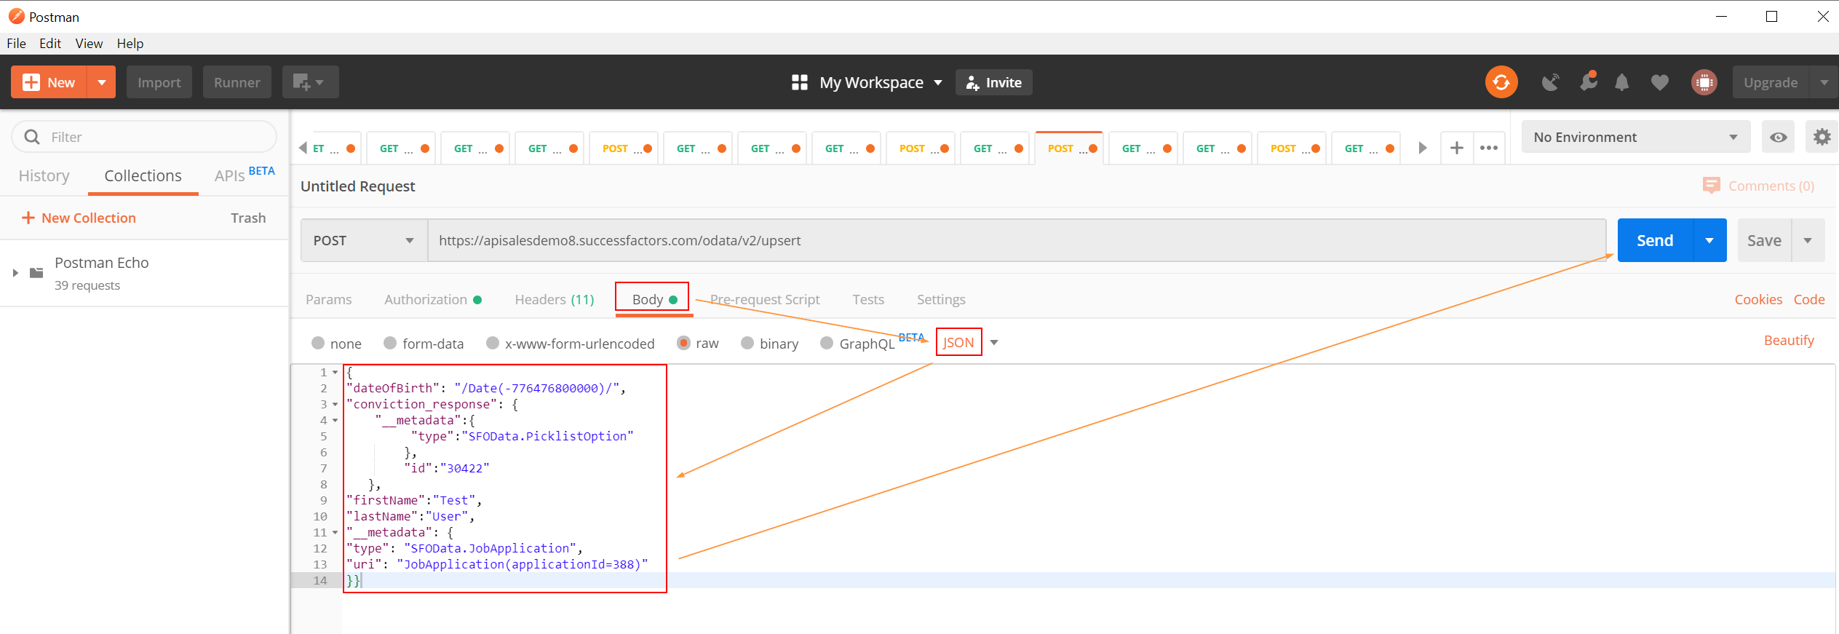Click the workspace grid icon

[799, 82]
